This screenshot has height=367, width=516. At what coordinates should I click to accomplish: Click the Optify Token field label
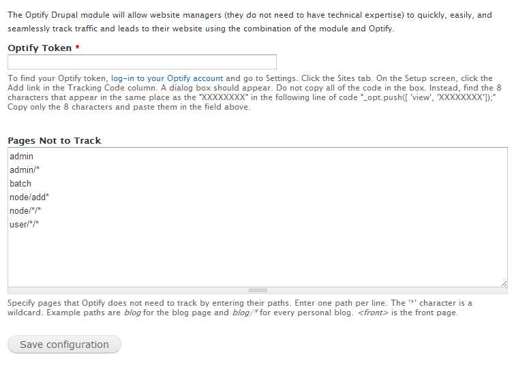pyautogui.click(x=40, y=48)
